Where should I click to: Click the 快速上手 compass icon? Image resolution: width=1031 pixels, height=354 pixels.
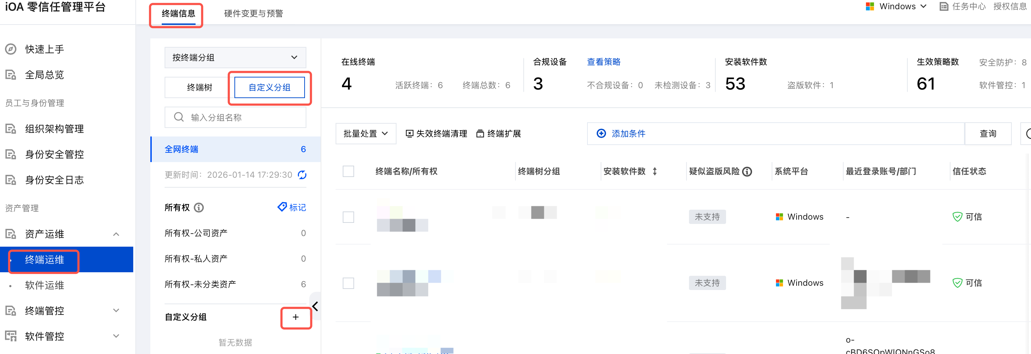[11, 49]
